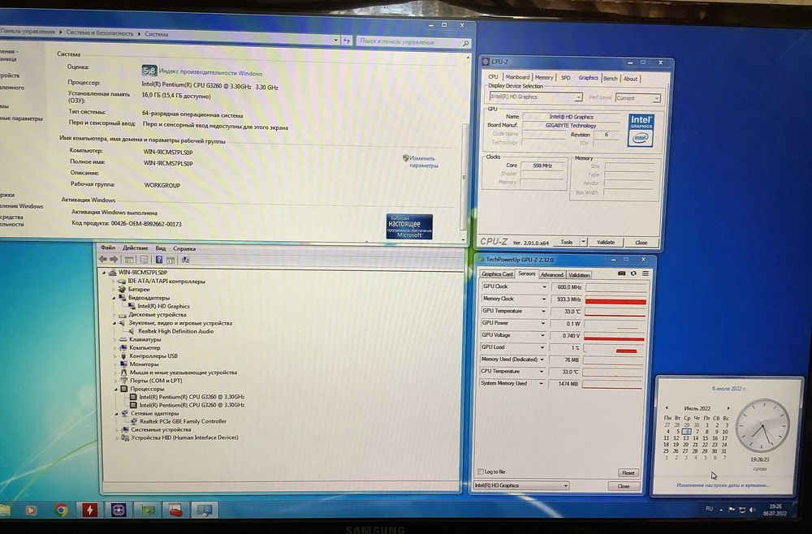The image size is (812, 534).
Task: Open the CPU-Z purple chip taskbar icon
Action: coord(119,510)
